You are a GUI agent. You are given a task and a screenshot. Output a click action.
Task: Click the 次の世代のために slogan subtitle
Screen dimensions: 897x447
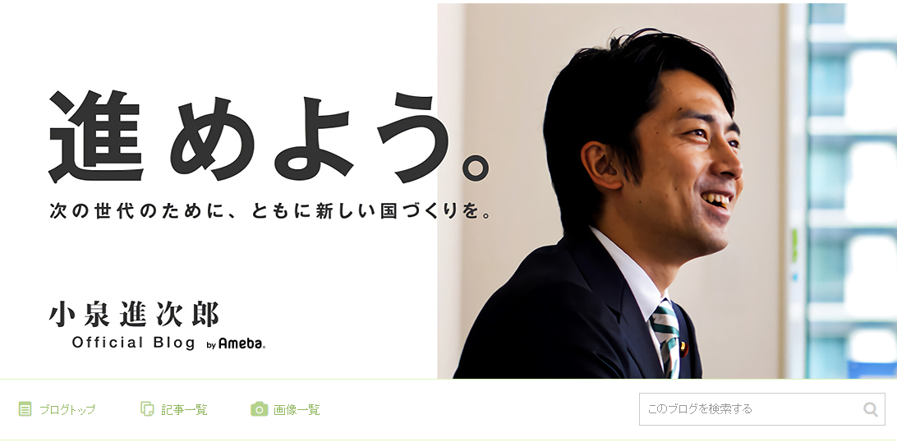click(x=270, y=210)
